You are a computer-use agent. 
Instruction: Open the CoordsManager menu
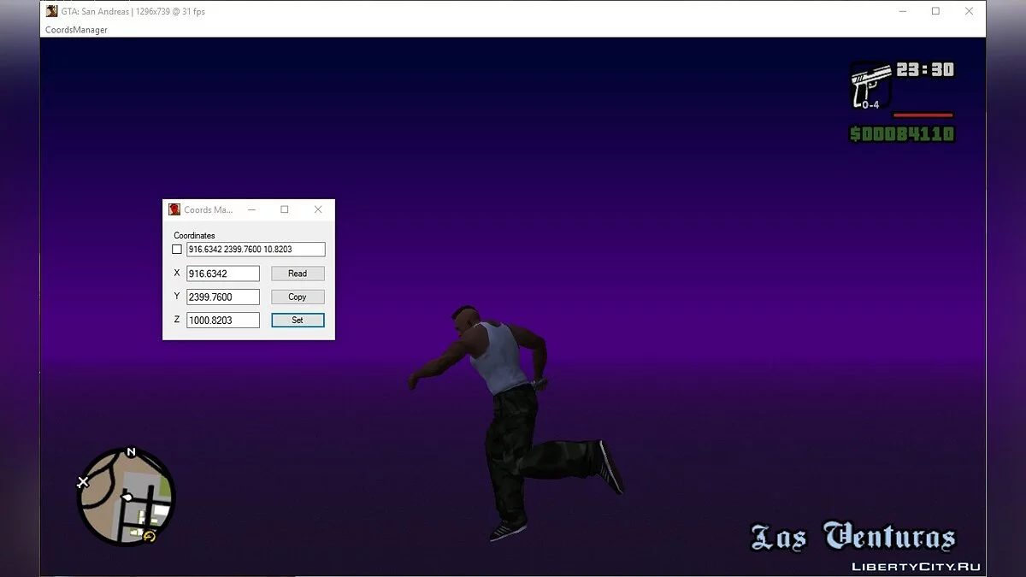pos(76,30)
